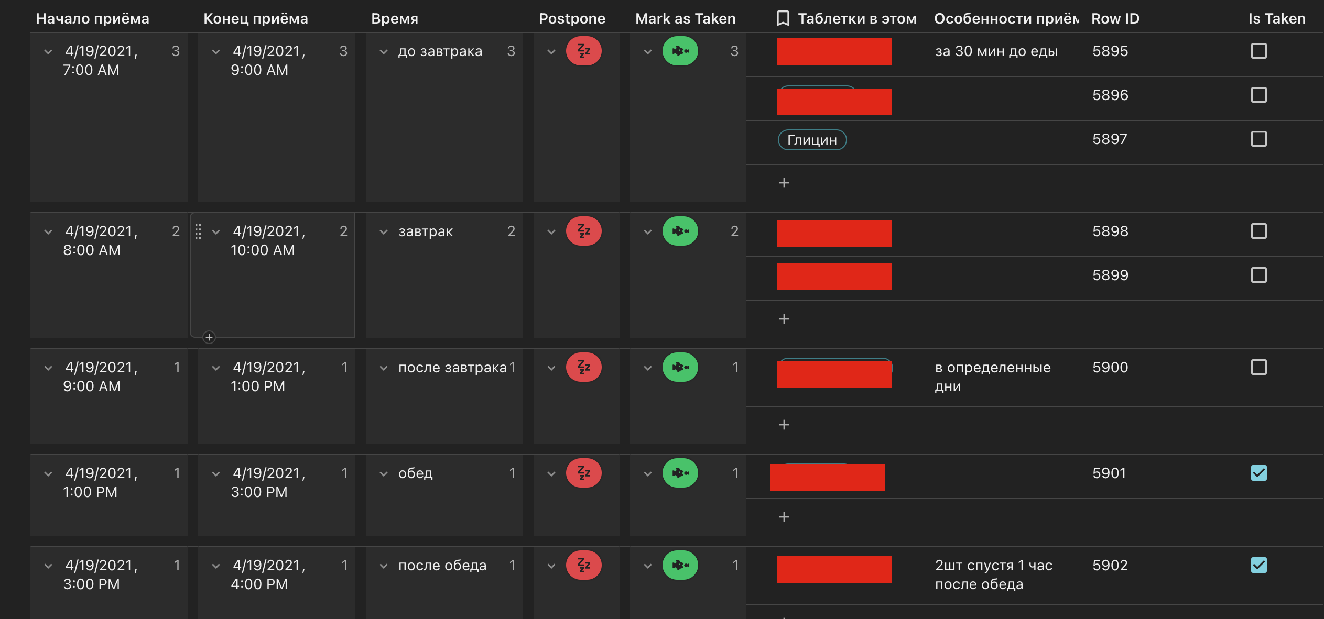Collapse the 7:00 AM start group chevron

point(48,52)
